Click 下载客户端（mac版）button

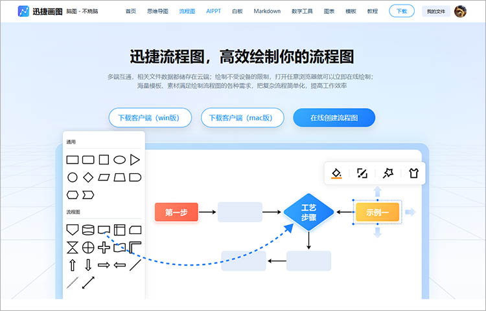(242, 118)
